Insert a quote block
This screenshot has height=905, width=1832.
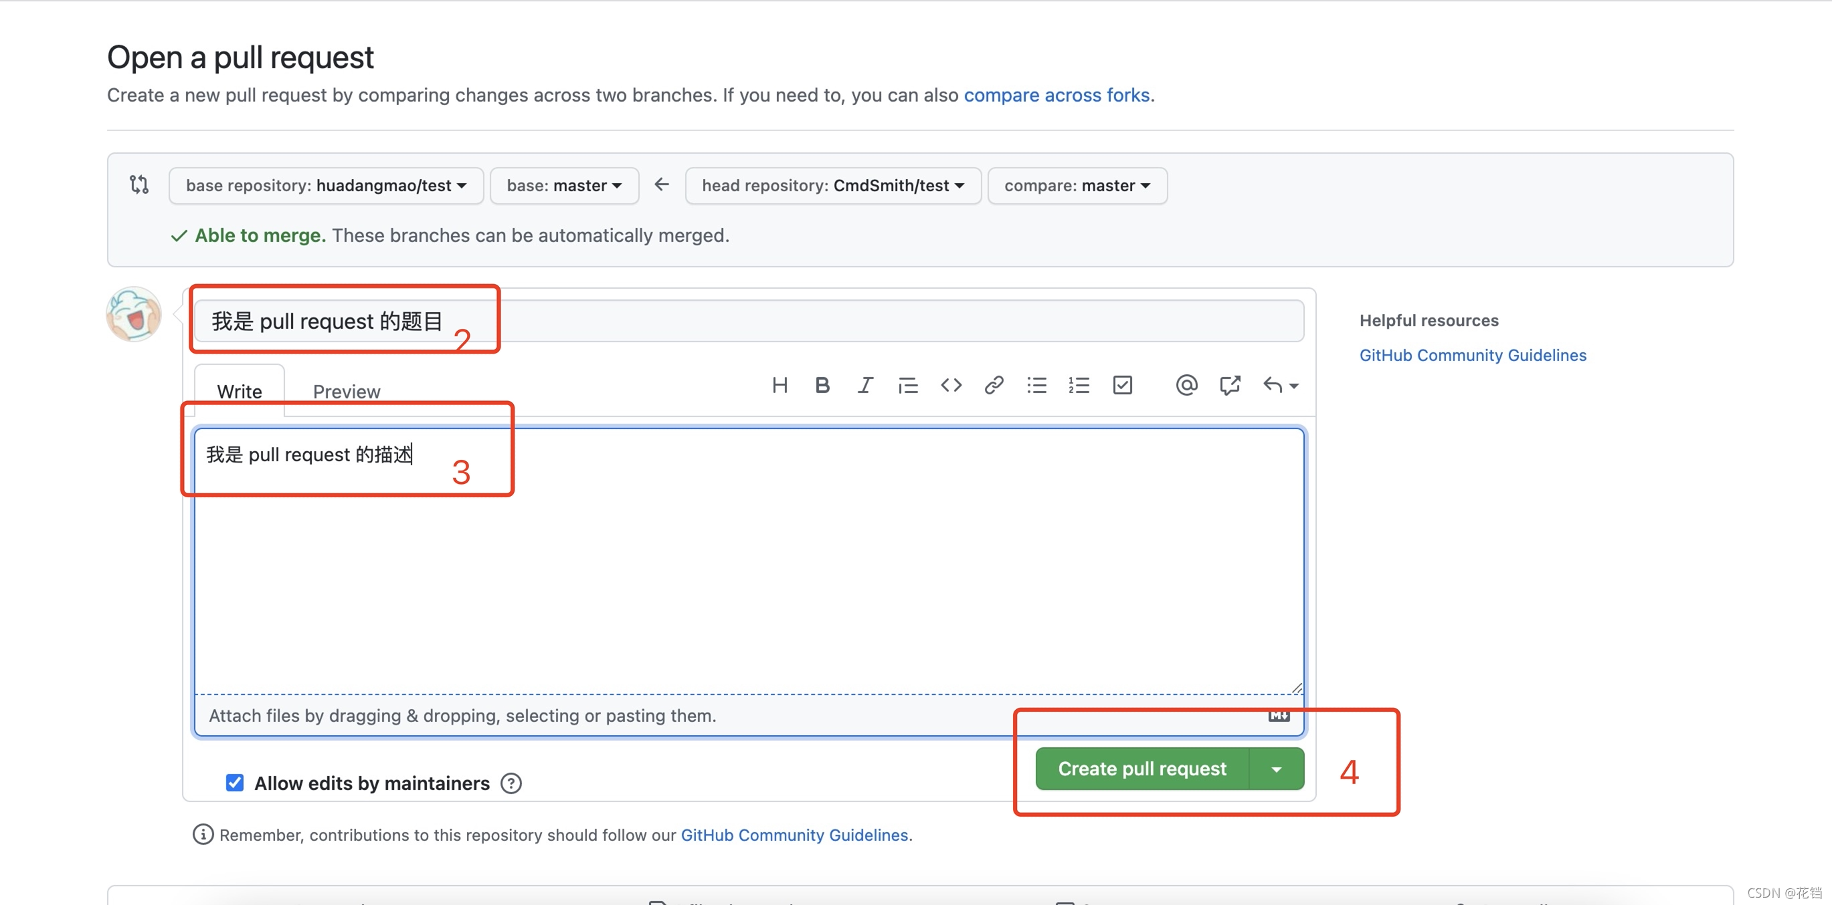[907, 385]
